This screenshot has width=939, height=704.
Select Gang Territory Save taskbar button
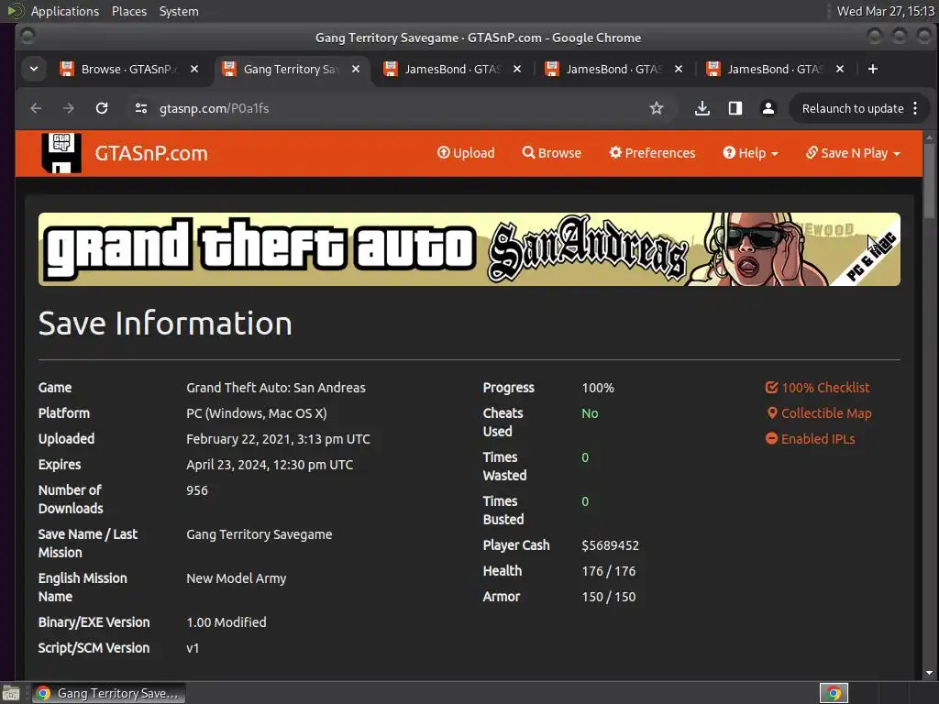(x=108, y=694)
